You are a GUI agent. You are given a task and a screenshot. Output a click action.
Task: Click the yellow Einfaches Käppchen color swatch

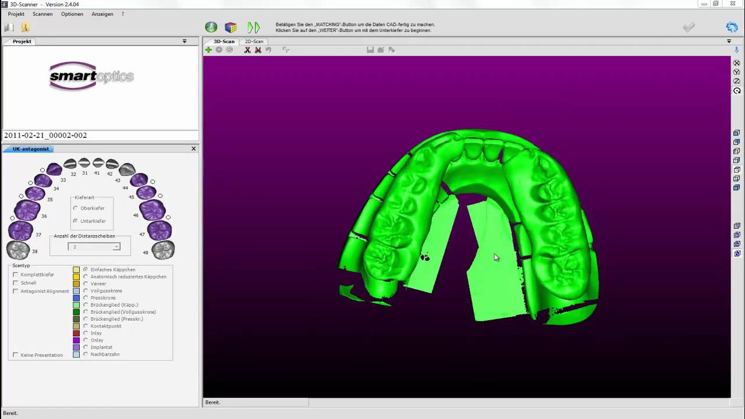click(76, 269)
